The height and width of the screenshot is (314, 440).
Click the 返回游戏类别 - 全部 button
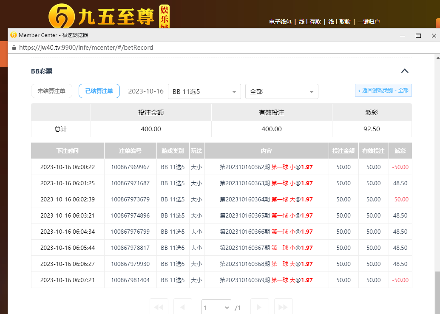point(383,91)
